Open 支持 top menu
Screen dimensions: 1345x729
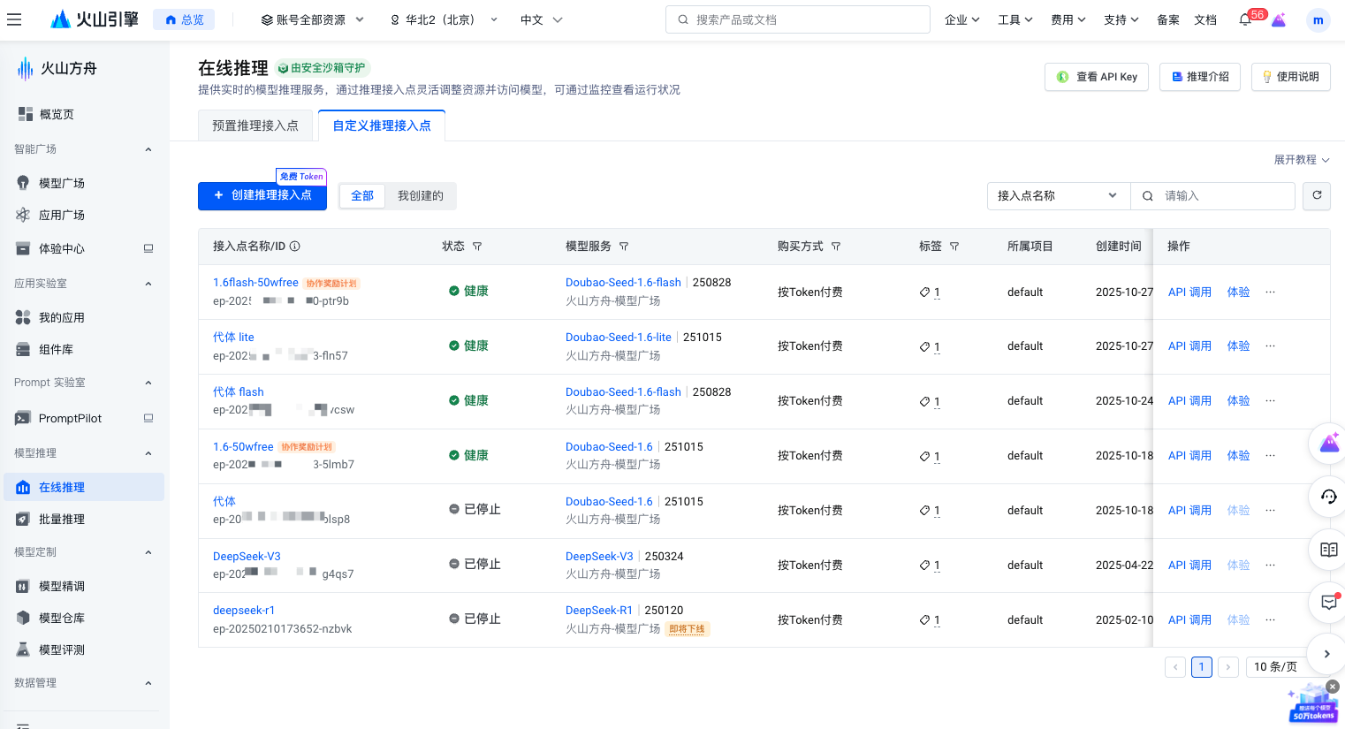(x=1121, y=19)
